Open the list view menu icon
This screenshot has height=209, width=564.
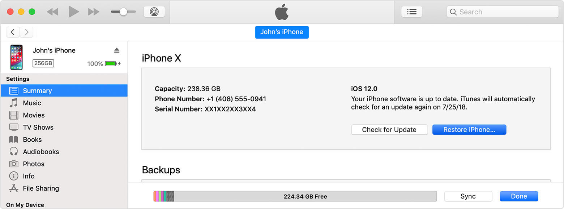point(411,12)
